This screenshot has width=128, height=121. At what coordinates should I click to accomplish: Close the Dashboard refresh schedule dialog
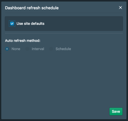120,8
